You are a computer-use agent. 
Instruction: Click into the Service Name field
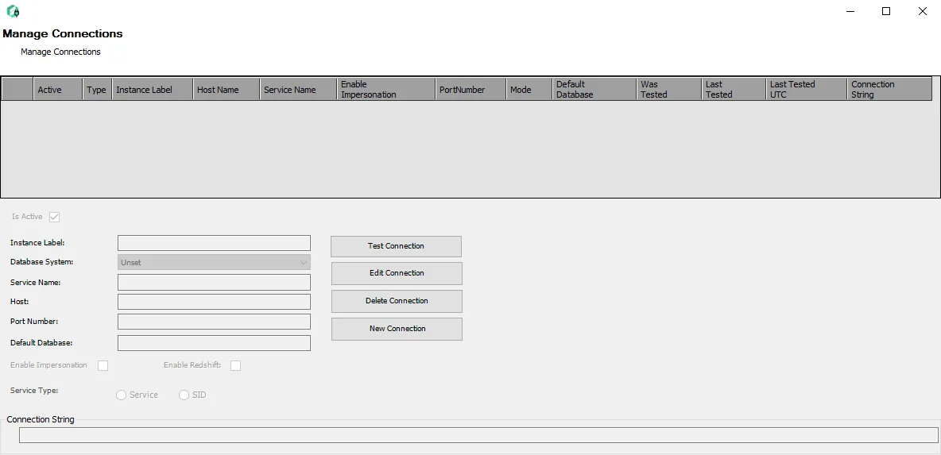[x=215, y=283]
